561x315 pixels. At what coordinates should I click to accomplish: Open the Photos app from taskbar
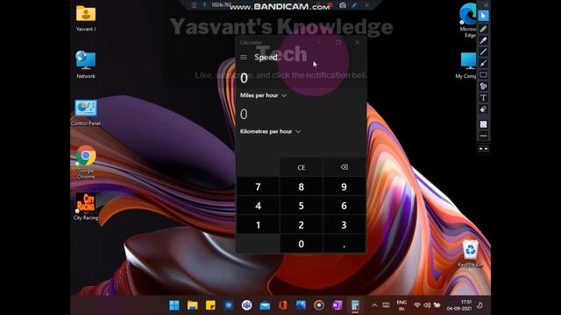tap(301, 305)
